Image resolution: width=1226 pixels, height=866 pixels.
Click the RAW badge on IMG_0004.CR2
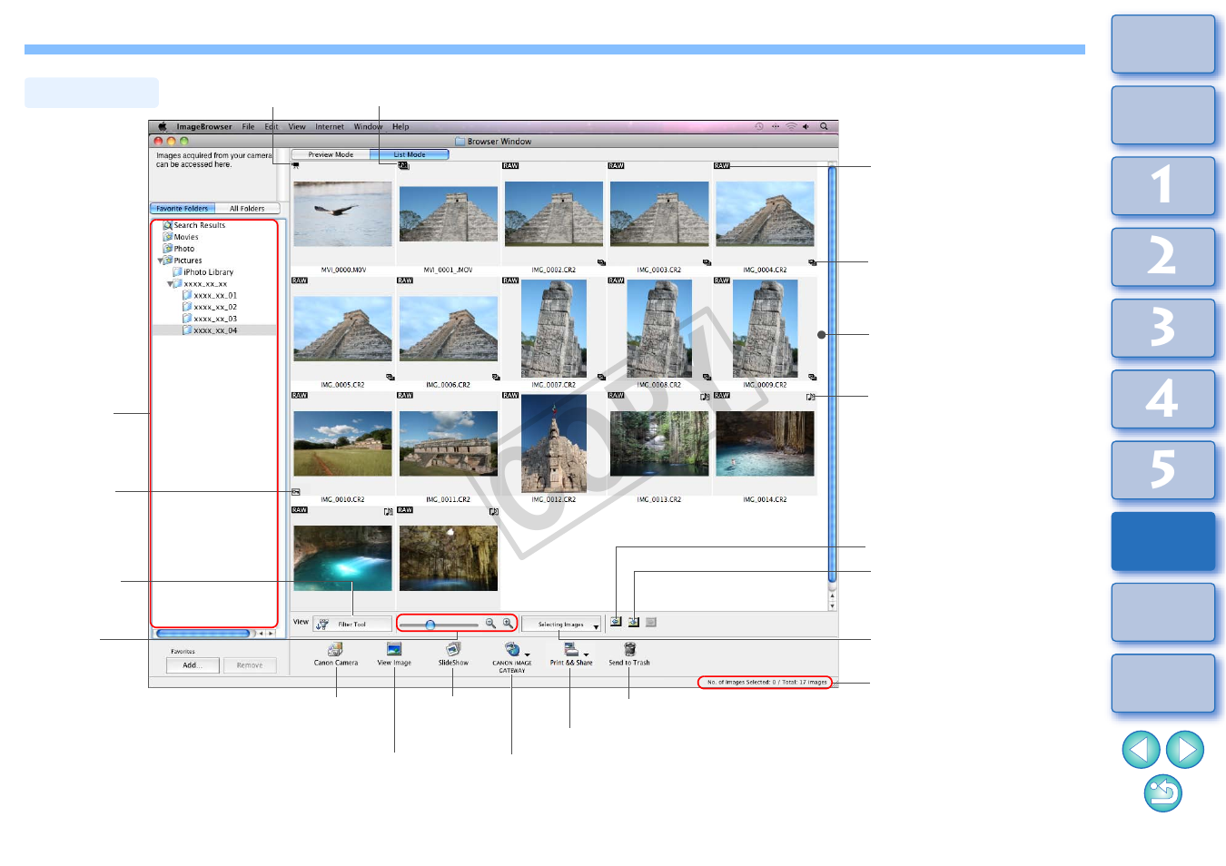[722, 166]
